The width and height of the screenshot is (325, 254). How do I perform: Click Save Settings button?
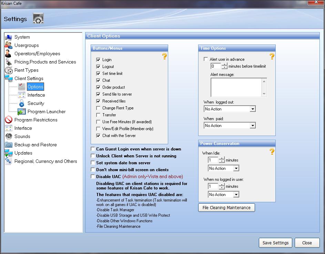[275, 243]
